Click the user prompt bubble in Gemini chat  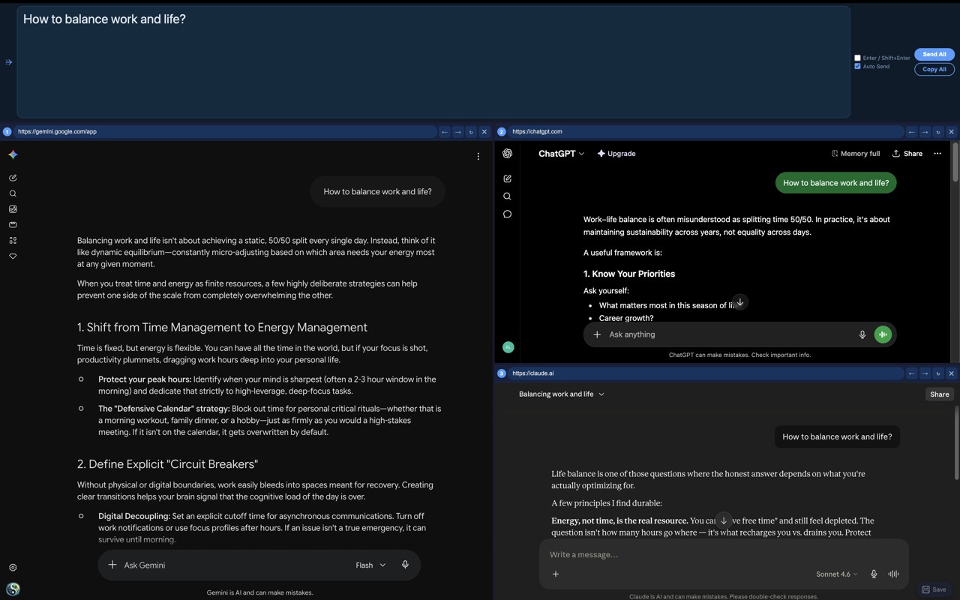(377, 192)
